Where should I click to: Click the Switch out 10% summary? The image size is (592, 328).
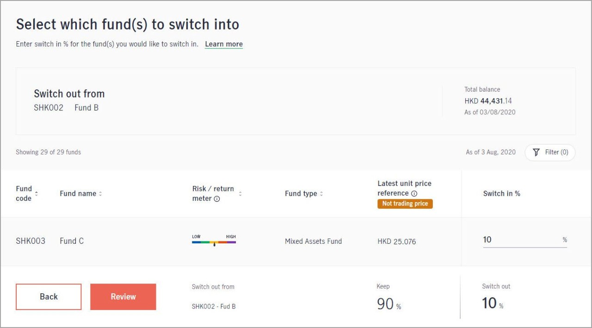(x=492, y=303)
